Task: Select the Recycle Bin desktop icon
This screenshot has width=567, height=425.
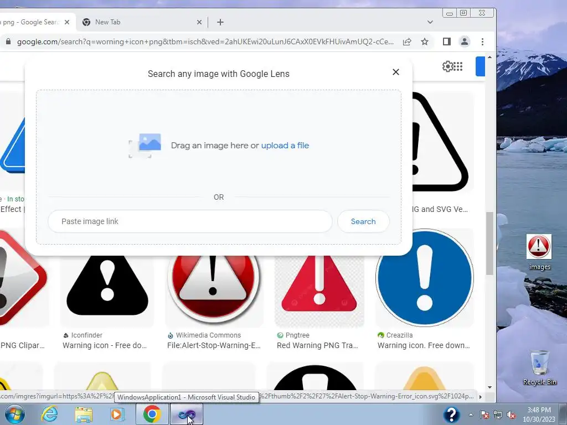Action: pos(539,367)
